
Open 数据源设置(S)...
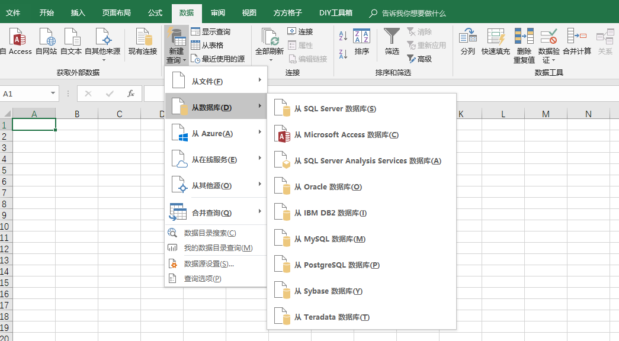click(x=216, y=263)
